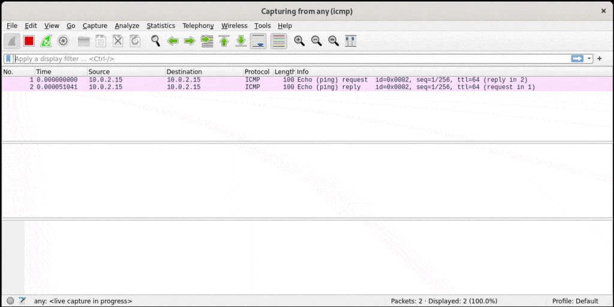Viewport: 614px width, 307px height.
Task: Restart the current capture
Action: [46, 41]
